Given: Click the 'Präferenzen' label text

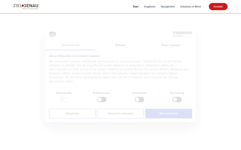Looking at the screenshot, I should 102,93.
